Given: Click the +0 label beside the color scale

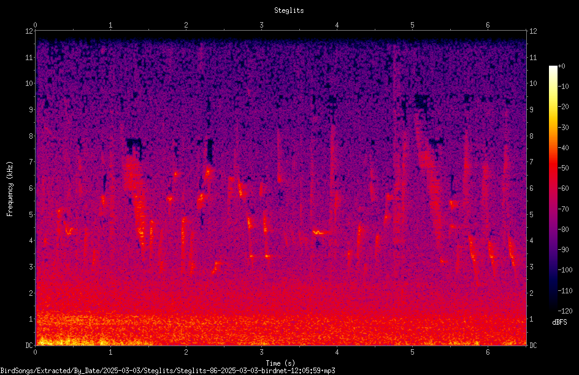Looking at the screenshot, I should coord(561,66).
